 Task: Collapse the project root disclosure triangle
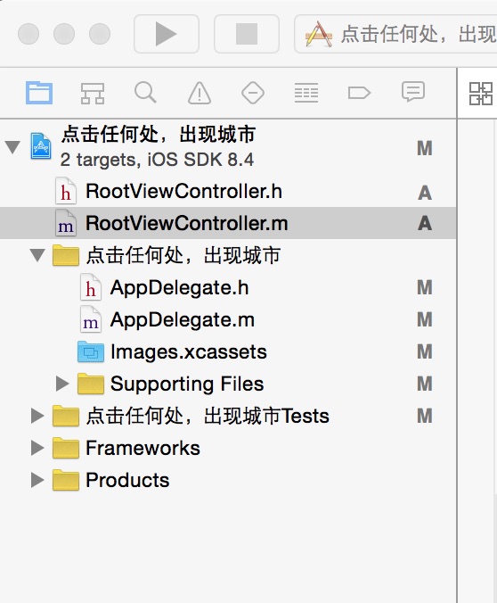click(12, 147)
